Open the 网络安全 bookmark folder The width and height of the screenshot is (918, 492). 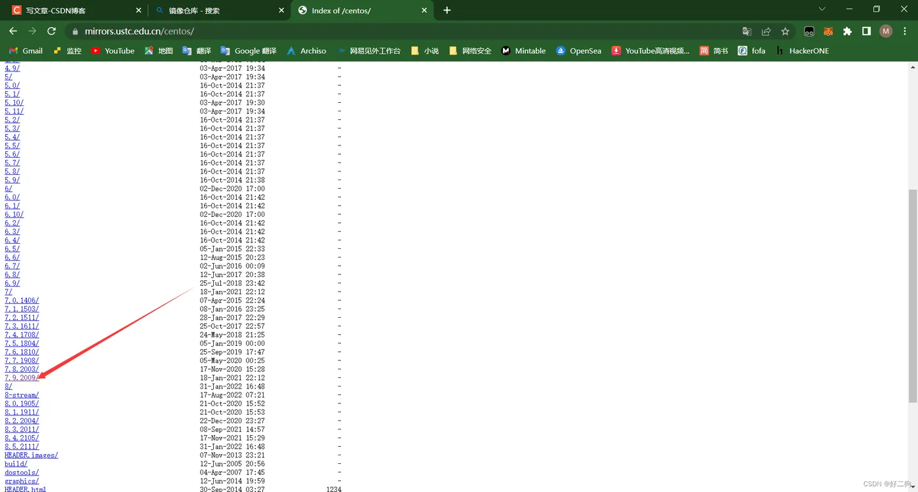[470, 50]
